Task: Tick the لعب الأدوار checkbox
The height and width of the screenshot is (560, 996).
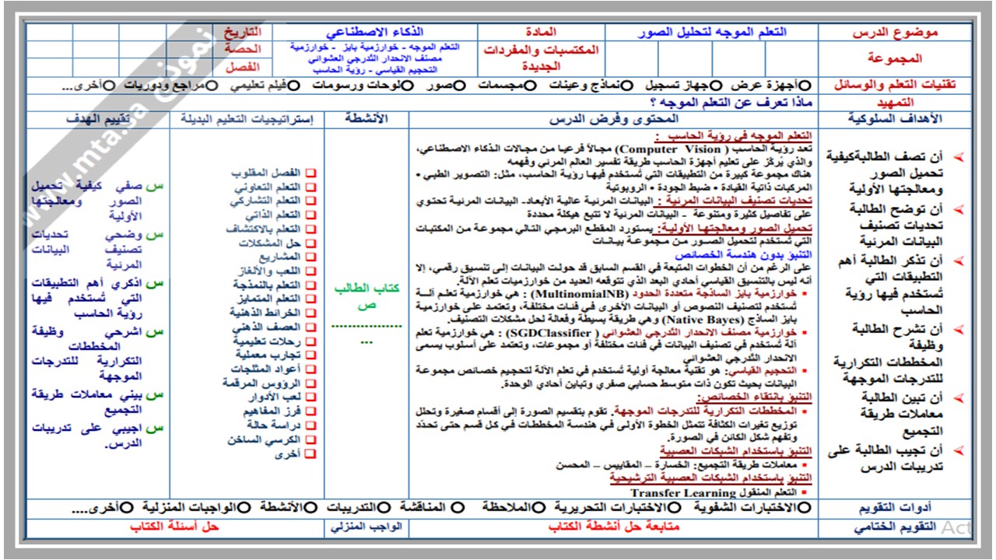Action: point(310,397)
